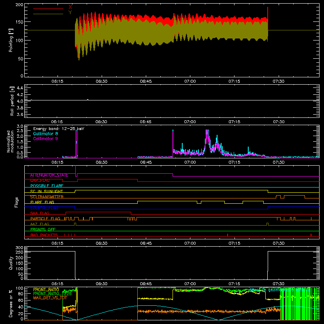Click 07:15 time label below Quality plot
The image size is (324, 324).
[x=234, y=284]
